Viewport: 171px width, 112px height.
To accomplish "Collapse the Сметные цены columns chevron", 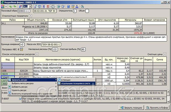I will pos(165,54).
